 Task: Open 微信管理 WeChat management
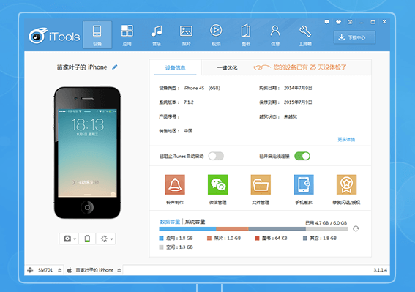click(218, 189)
